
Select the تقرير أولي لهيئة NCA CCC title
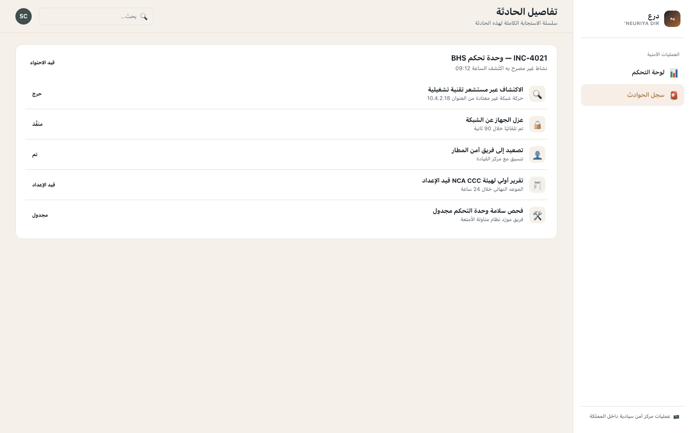[472, 180]
